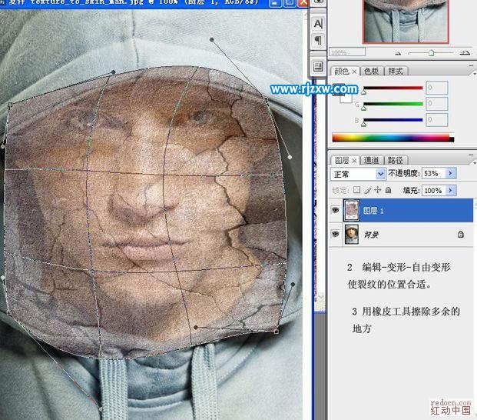Click the G value input field
Viewport: 477px width, 420px height.
tap(437, 104)
